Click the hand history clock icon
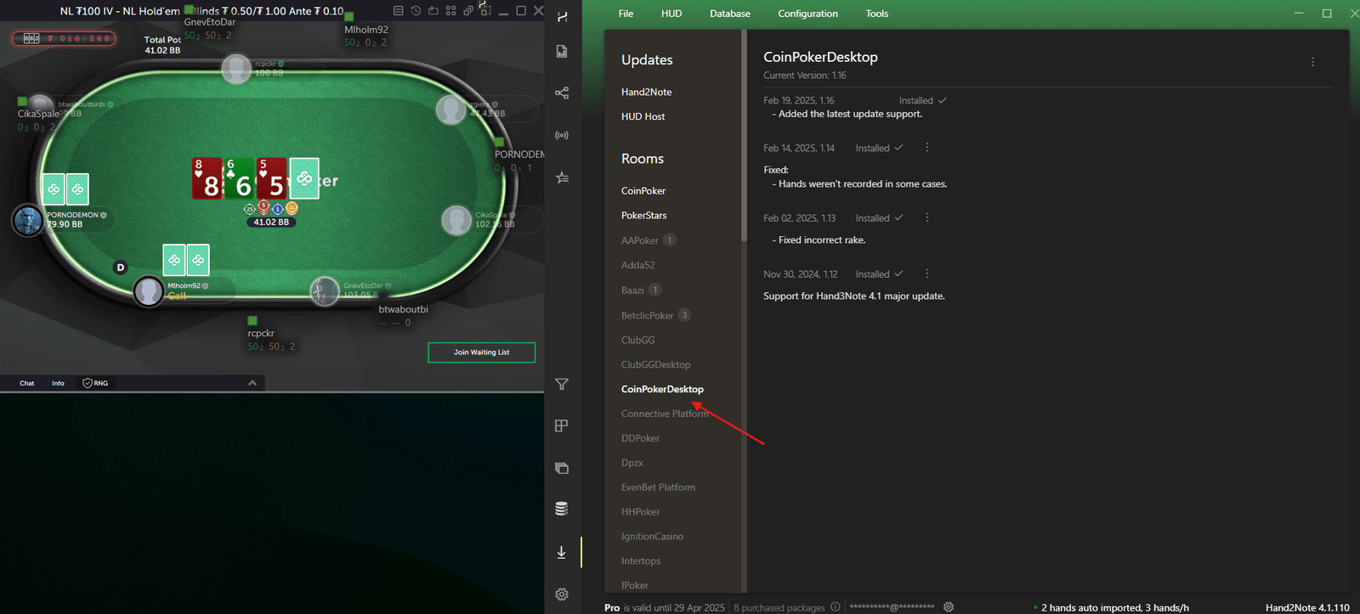1360x614 pixels. click(416, 11)
